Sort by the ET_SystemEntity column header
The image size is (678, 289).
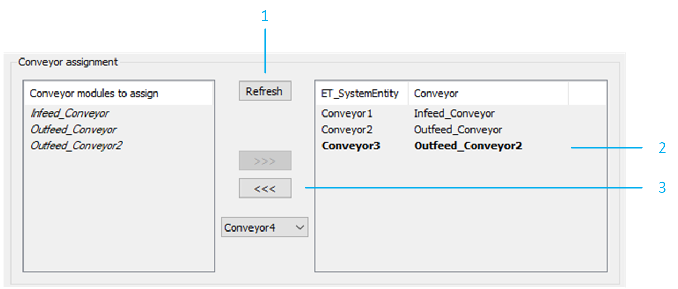pyautogui.click(x=360, y=94)
